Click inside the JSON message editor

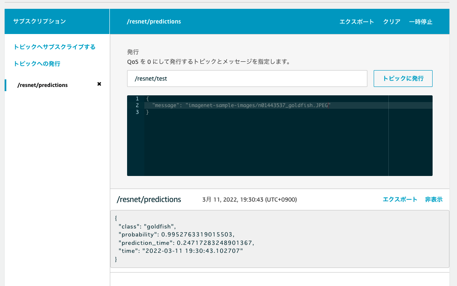click(279, 136)
